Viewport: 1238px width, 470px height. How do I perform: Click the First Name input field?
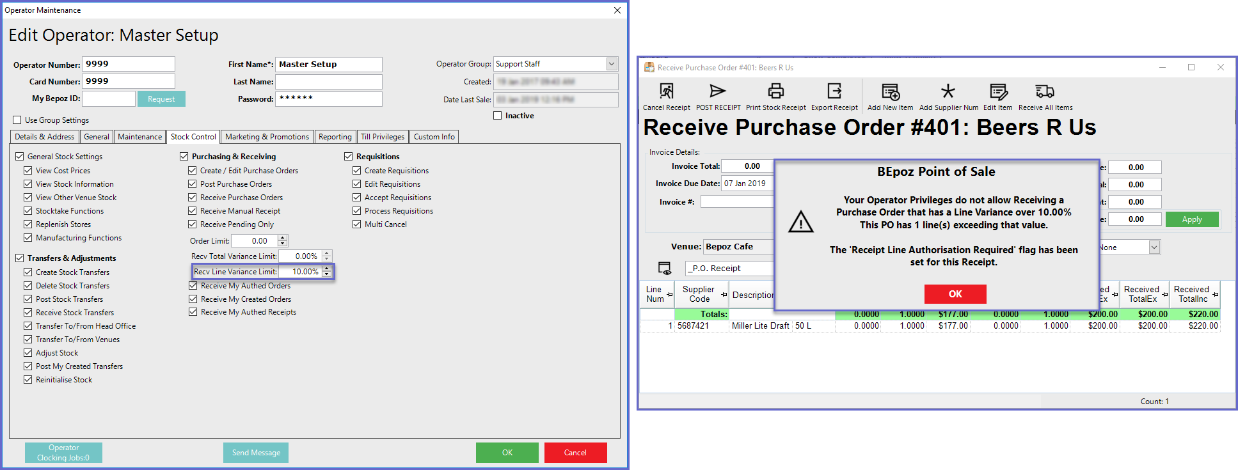click(329, 64)
